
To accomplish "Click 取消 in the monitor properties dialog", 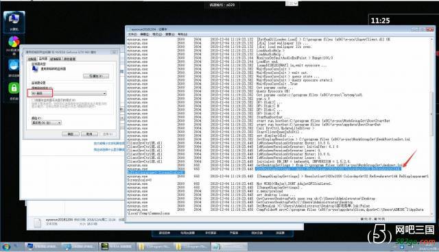I will click(x=89, y=134).
